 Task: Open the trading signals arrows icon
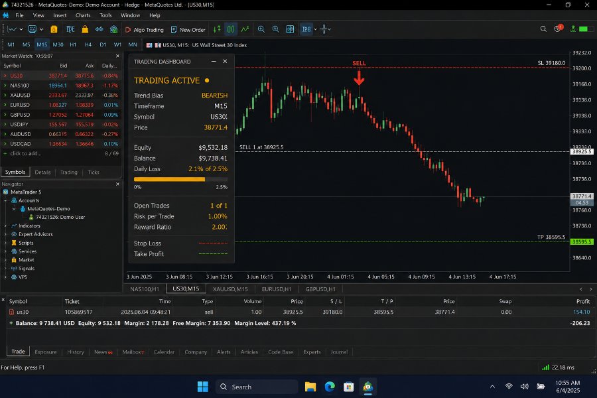coord(99,29)
